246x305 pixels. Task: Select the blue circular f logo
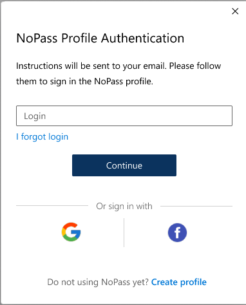click(x=177, y=232)
